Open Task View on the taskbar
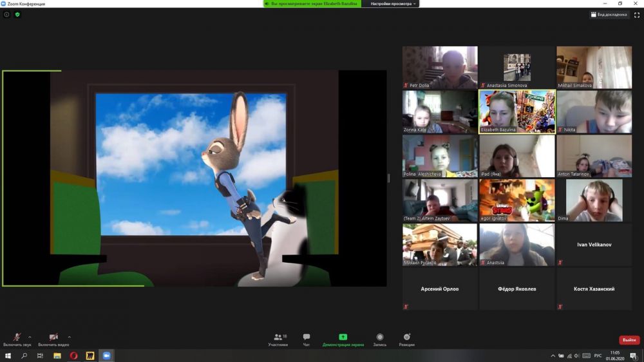This screenshot has width=644, height=362. pos(40,356)
